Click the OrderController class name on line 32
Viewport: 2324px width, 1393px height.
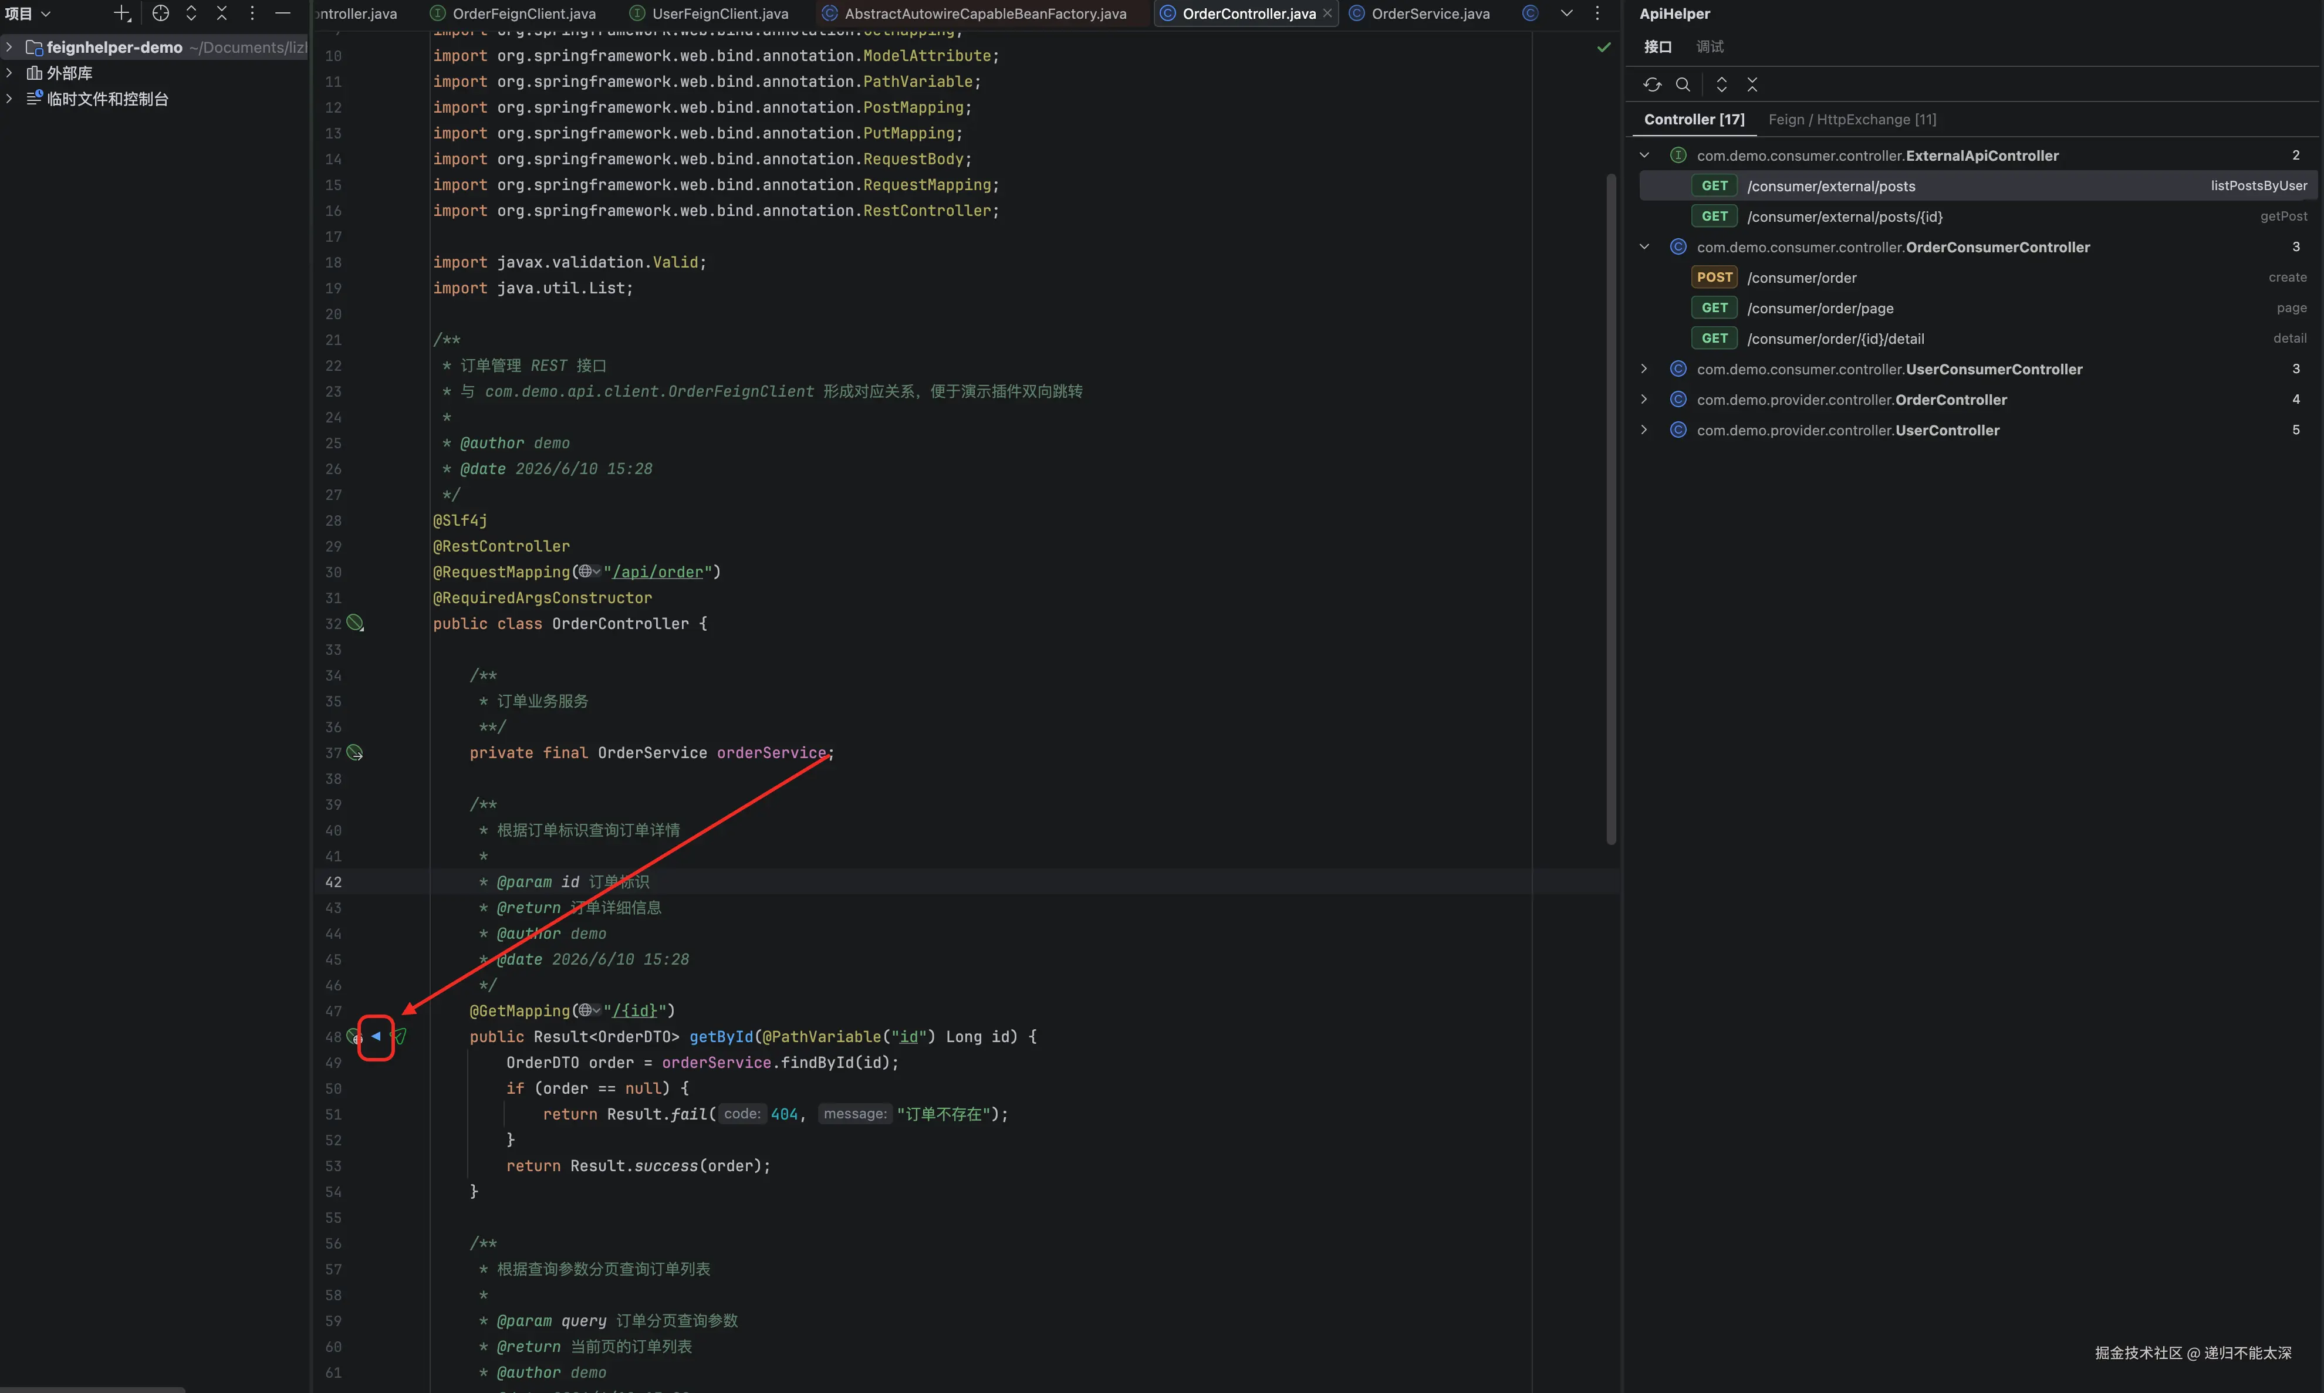[620, 623]
